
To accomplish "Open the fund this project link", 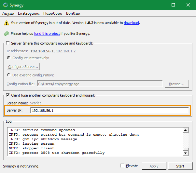I will tap(47, 33).
